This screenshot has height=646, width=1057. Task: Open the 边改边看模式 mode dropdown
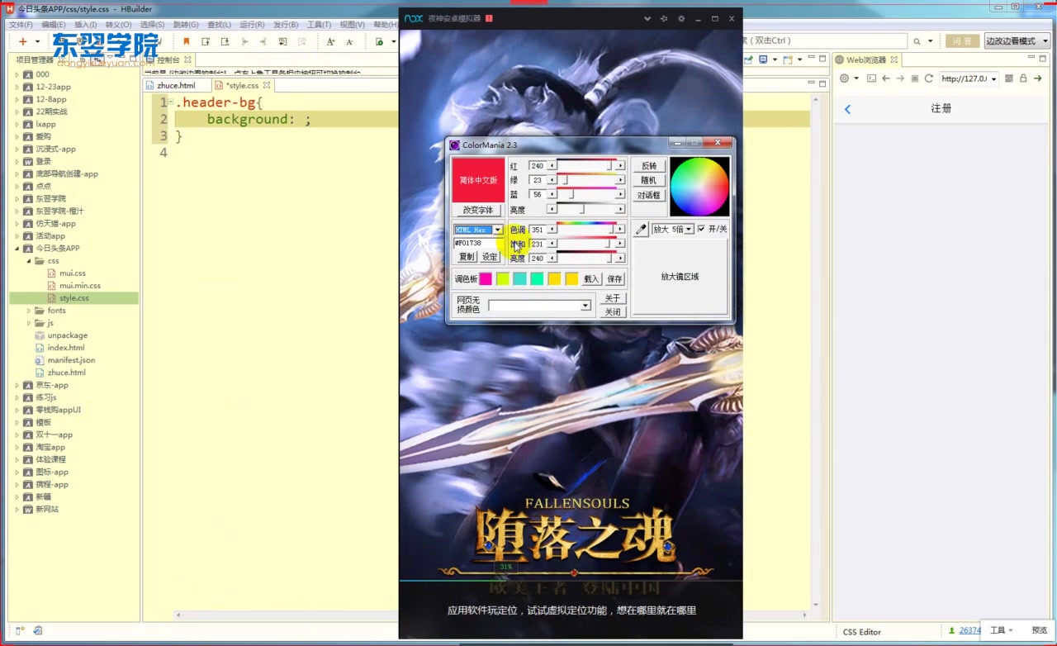tap(1045, 41)
